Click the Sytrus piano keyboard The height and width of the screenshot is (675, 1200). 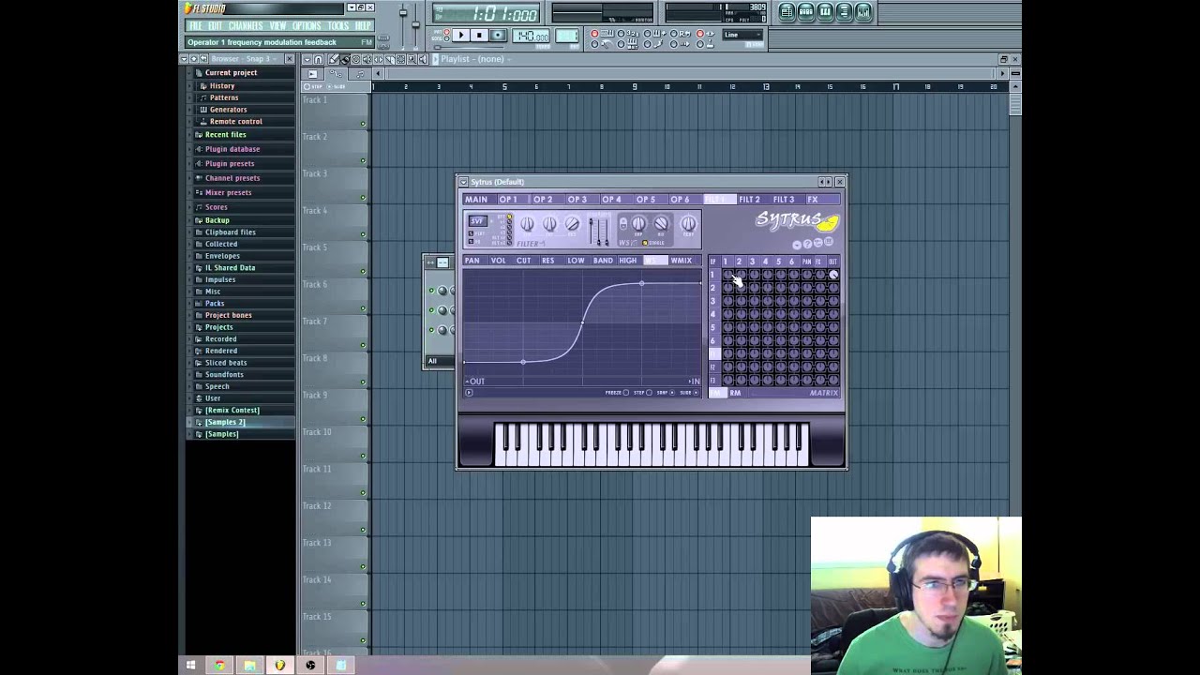pyautogui.click(x=652, y=443)
